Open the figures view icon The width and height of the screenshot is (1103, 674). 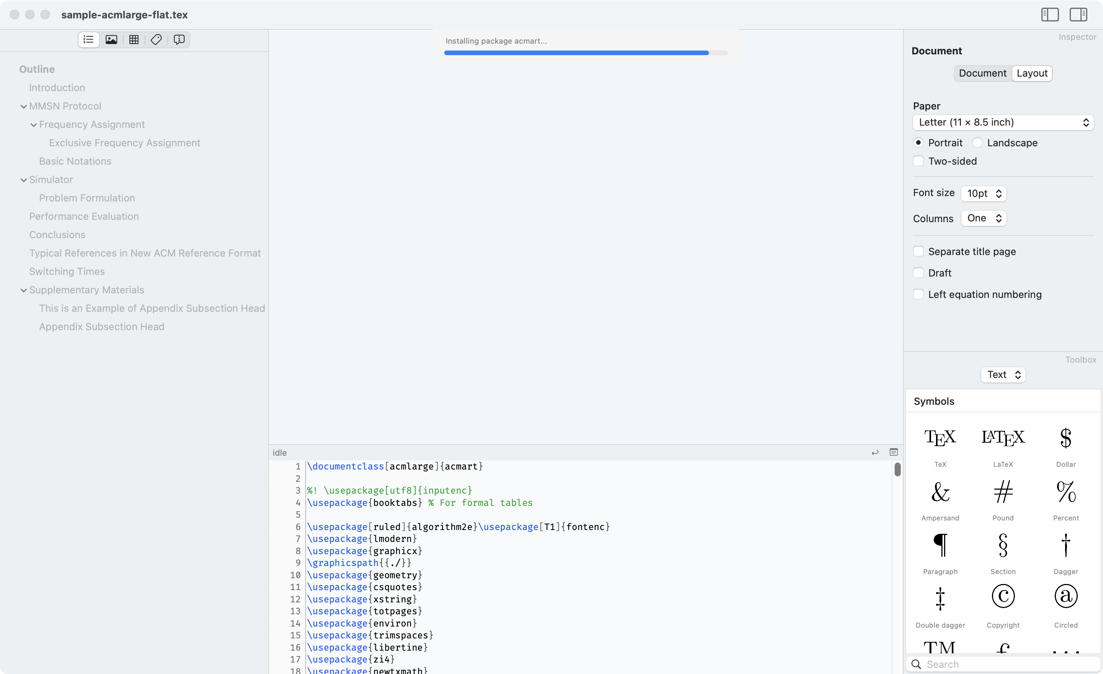pos(111,40)
